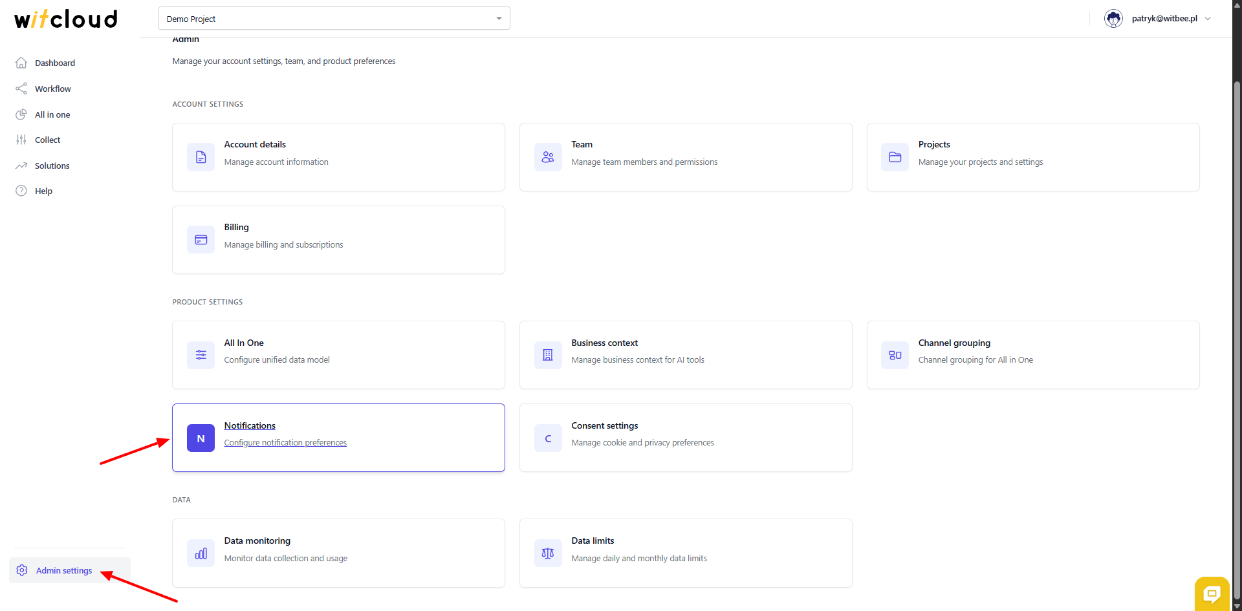This screenshot has height=611, width=1242.
Task: Open the Demo Project dropdown
Action: (x=334, y=19)
